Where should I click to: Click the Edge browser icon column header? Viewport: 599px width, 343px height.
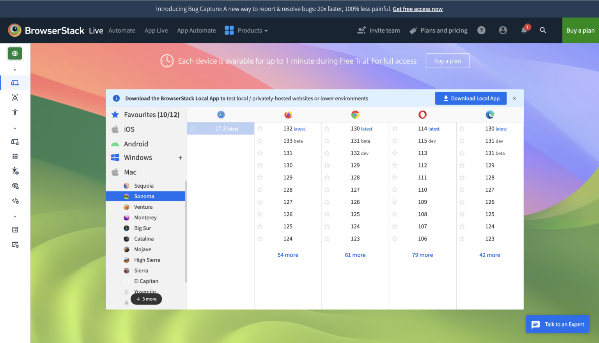pyautogui.click(x=490, y=115)
